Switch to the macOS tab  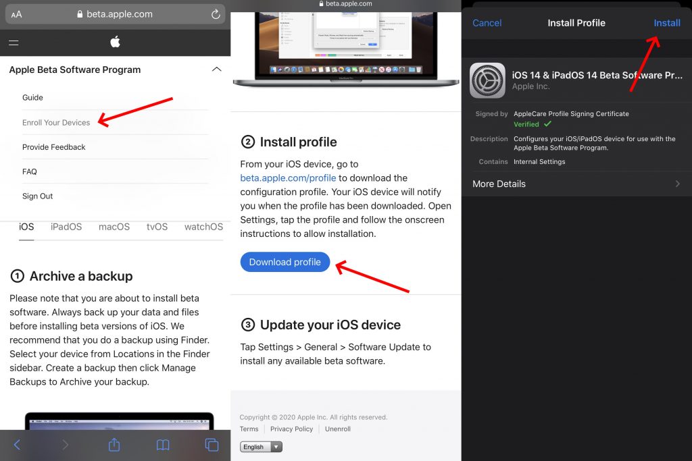coord(114,227)
